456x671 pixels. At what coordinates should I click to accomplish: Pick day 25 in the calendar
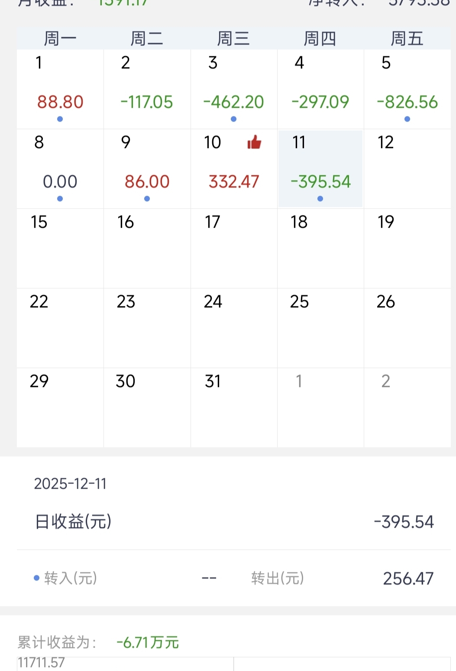[320, 328]
